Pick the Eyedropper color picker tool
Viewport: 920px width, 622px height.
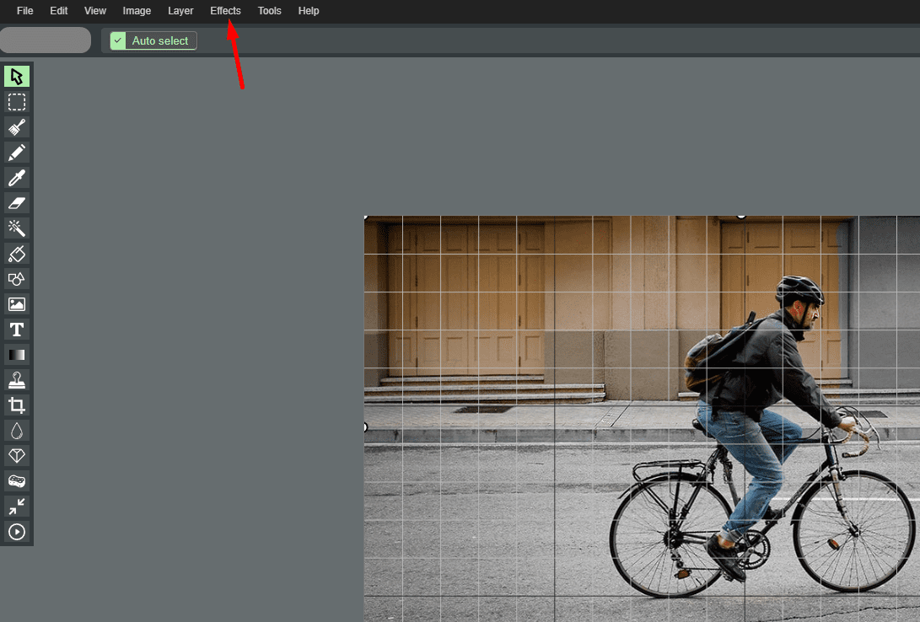(x=17, y=178)
